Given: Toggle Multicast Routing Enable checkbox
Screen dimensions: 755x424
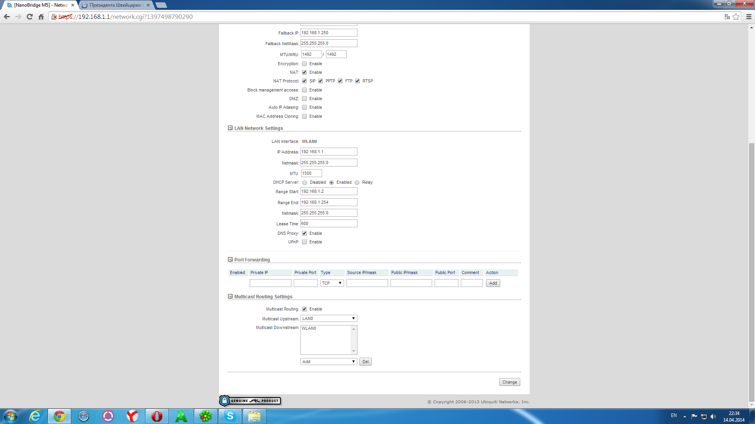Looking at the screenshot, I should pos(304,309).
